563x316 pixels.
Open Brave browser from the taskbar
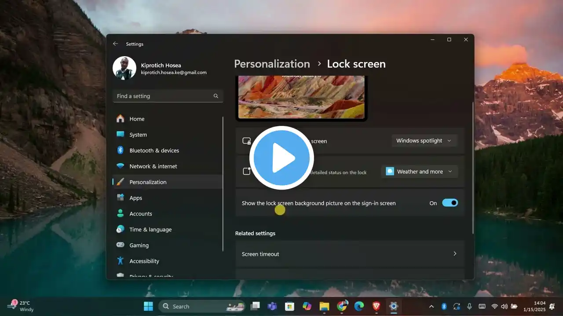pyautogui.click(x=377, y=306)
